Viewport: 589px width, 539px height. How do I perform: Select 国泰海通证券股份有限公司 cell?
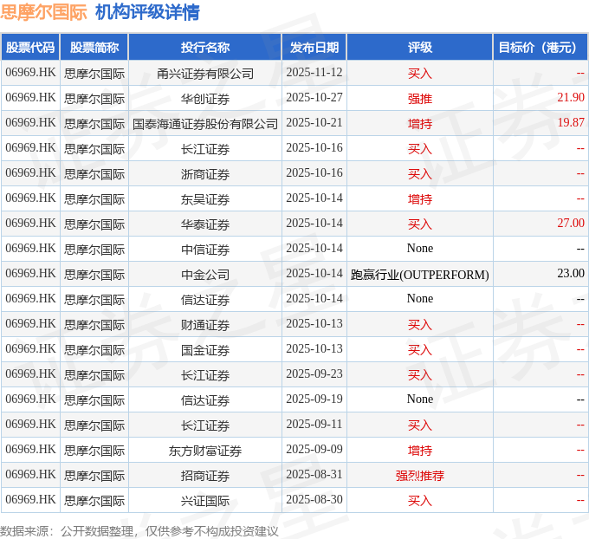[x=205, y=124]
